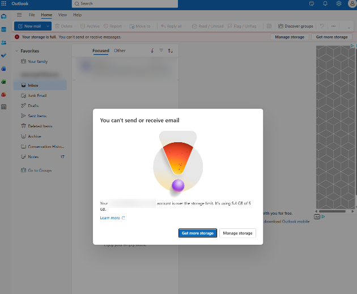The height and width of the screenshot is (294, 357).
Task: Open Word icon in left rail
Action: click(x=3, y=69)
